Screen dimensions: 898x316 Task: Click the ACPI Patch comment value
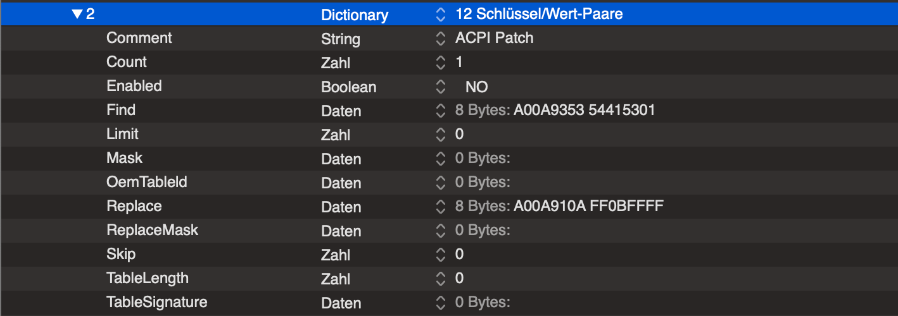pyautogui.click(x=494, y=38)
